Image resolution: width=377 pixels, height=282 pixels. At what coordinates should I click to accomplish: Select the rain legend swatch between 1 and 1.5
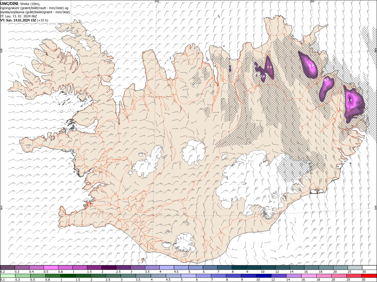pos(68,276)
